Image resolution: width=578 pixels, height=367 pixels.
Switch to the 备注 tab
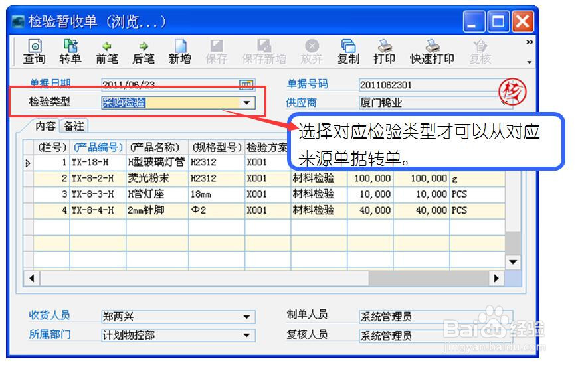click(x=74, y=126)
